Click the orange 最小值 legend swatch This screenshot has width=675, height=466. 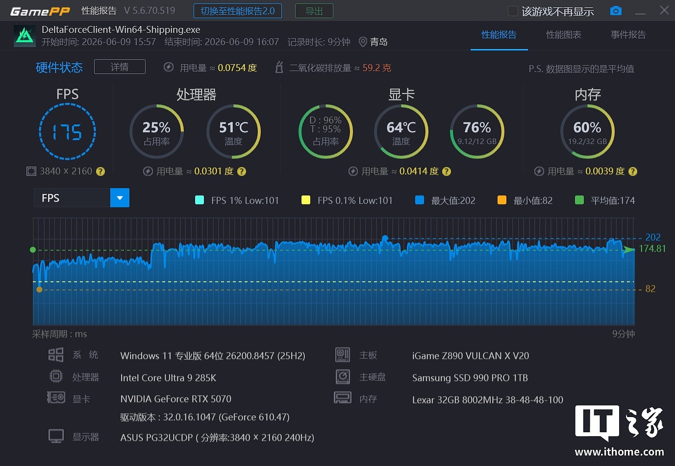502,200
